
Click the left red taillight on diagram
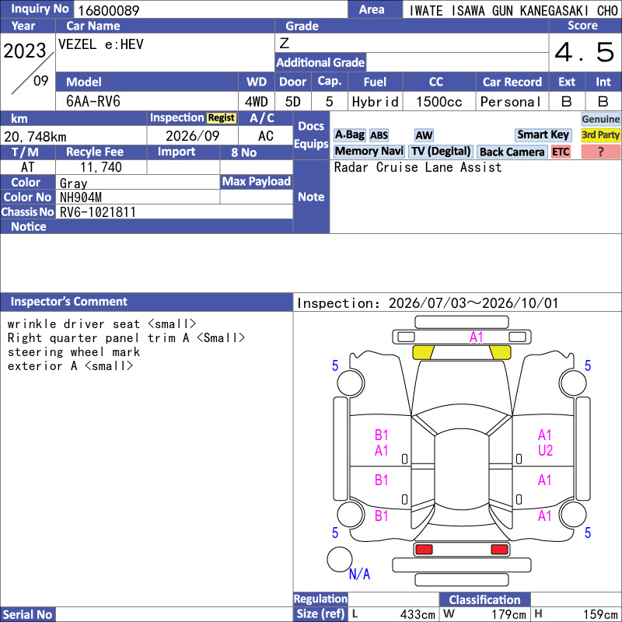(x=424, y=550)
